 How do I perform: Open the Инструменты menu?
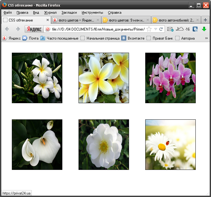click(x=92, y=12)
